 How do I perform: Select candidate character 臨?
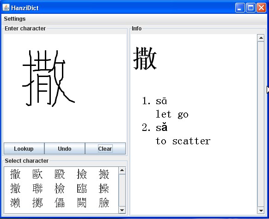82,189
